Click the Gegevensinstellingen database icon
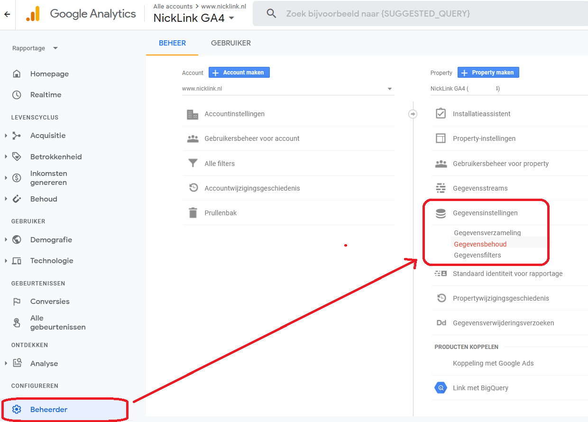This screenshot has height=422, width=588. [x=441, y=213]
